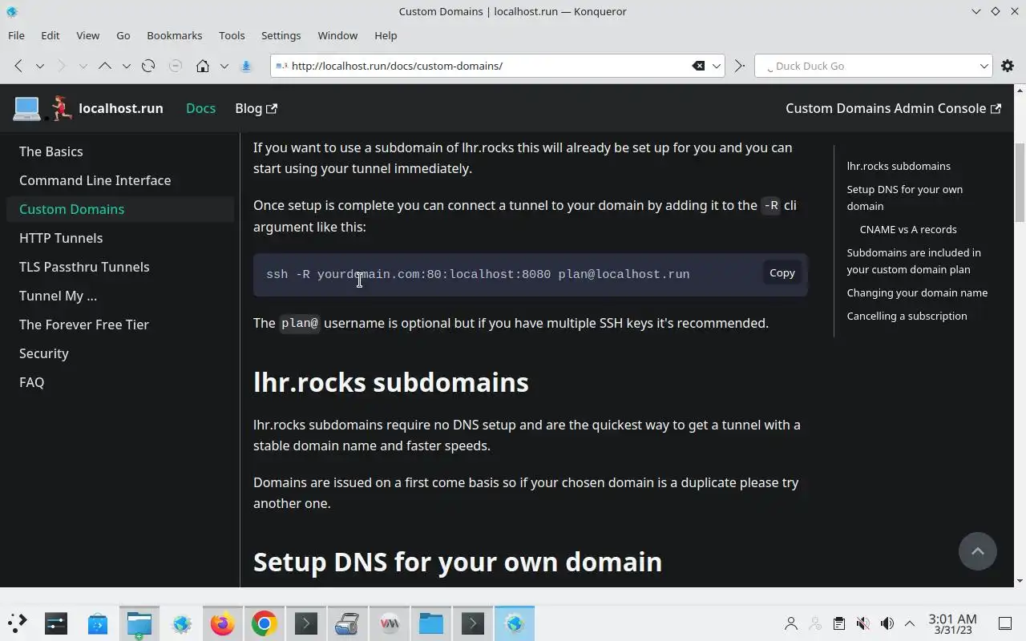Go up one level with the Up arrow

tap(105, 66)
